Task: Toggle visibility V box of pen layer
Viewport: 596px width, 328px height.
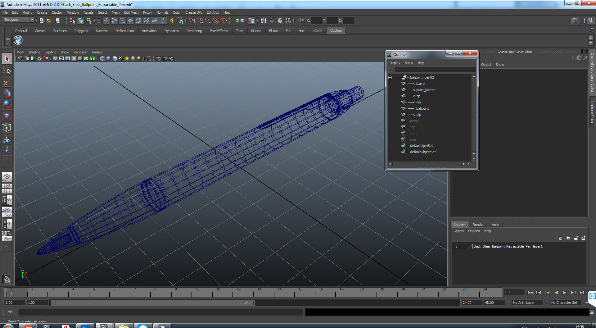Action: tap(456, 246)
